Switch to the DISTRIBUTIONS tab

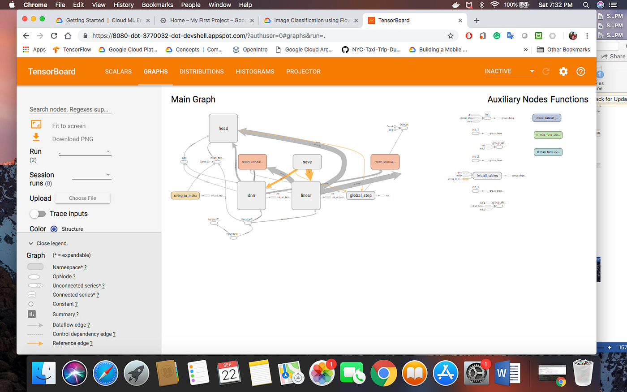[x=202, y=71]
